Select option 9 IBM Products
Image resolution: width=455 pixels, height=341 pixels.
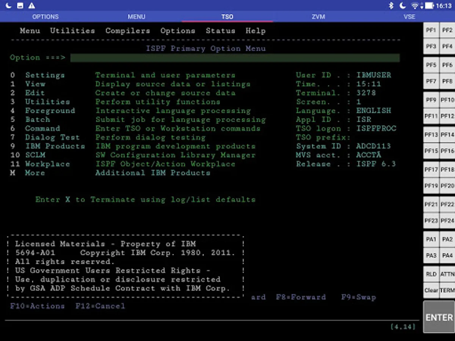tap(55, 146)
